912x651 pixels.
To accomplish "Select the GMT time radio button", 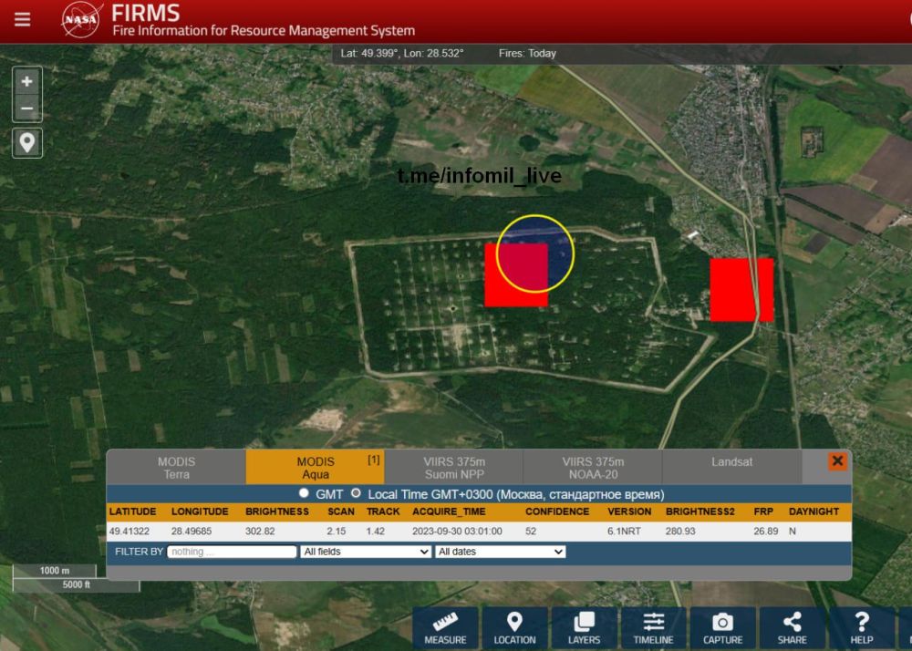I will [x=305, y=493].
